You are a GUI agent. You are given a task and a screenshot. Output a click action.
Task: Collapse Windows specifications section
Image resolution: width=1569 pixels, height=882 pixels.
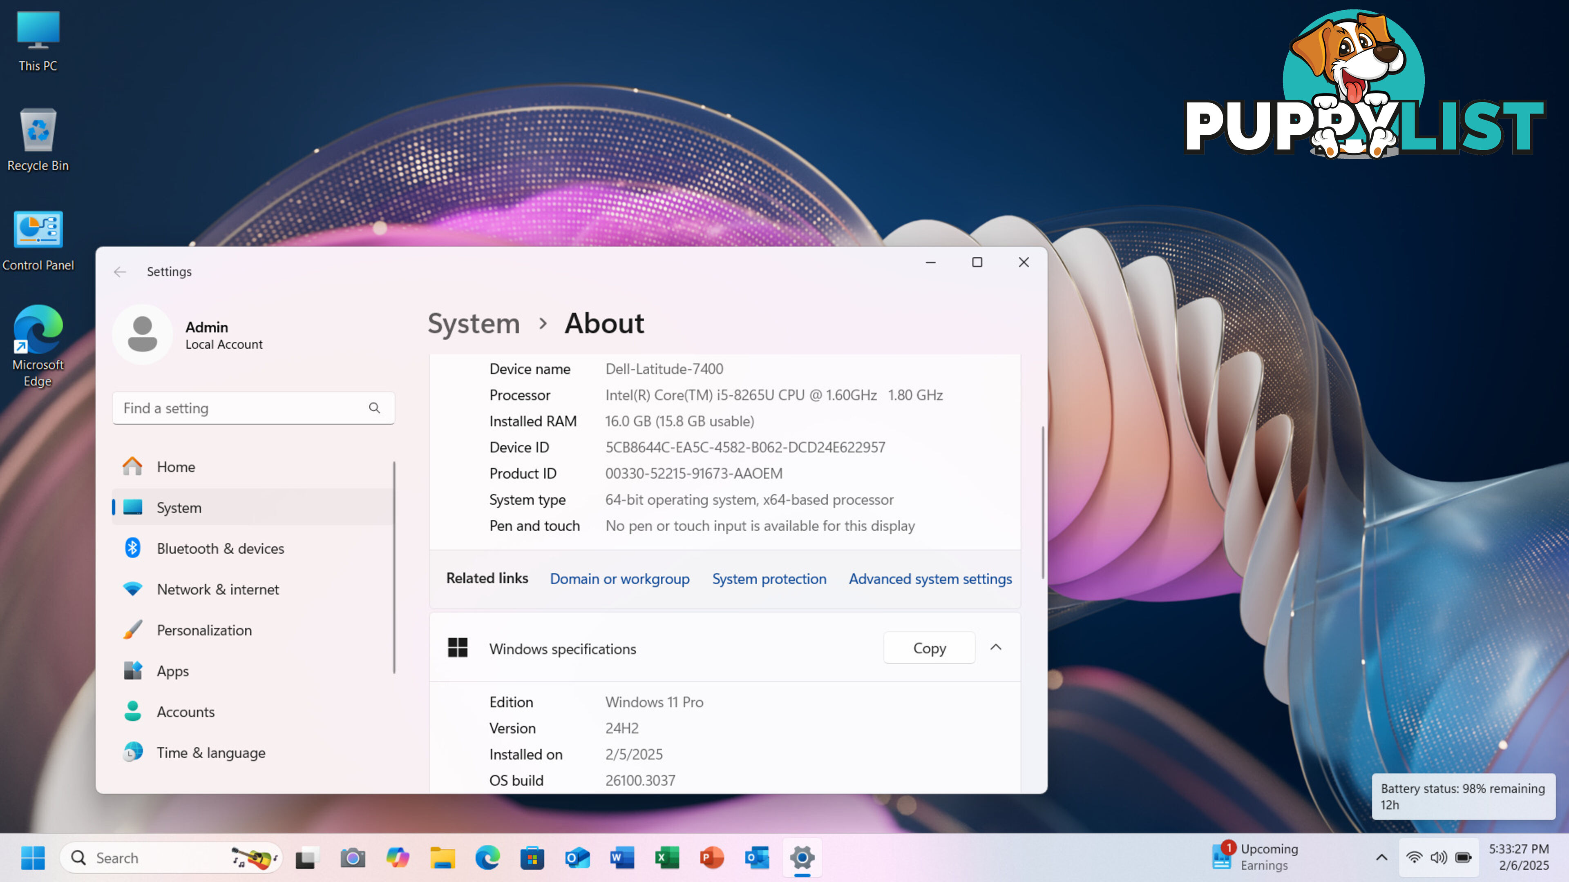coord(996,648)
